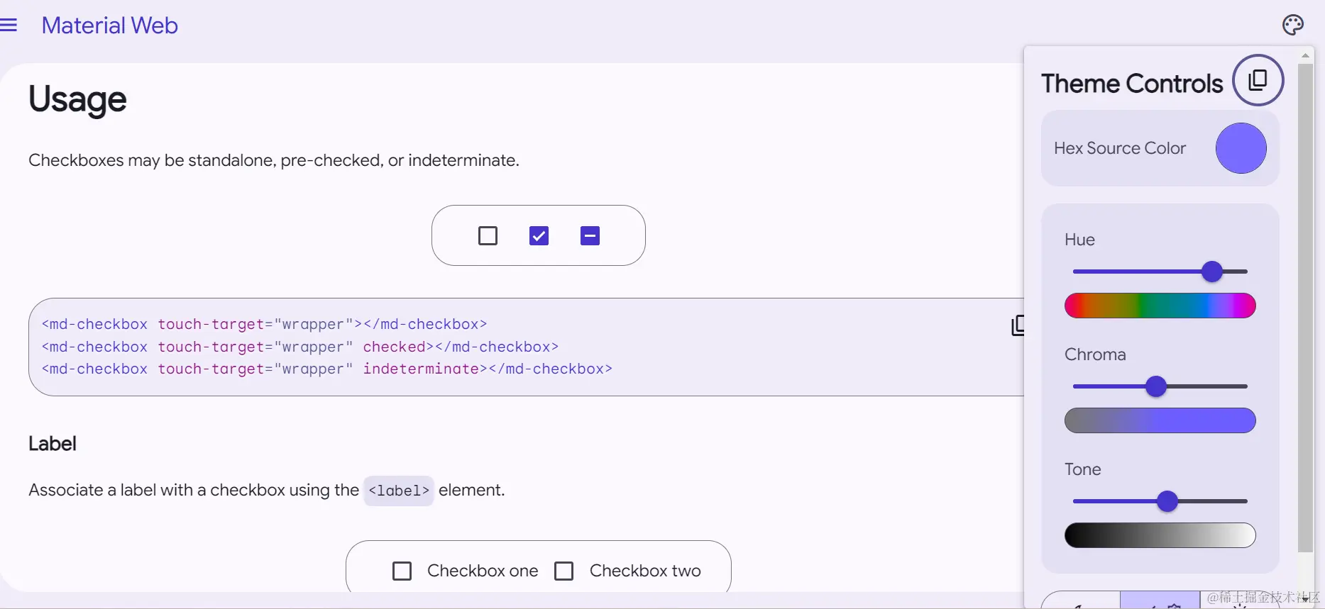Viewport: 1325px width, 609px height.
Task: Pick a color on the hue gradient bar
Action: 1160,306
